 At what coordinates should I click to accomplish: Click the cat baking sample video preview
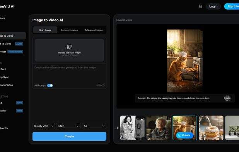coord(185,61)
